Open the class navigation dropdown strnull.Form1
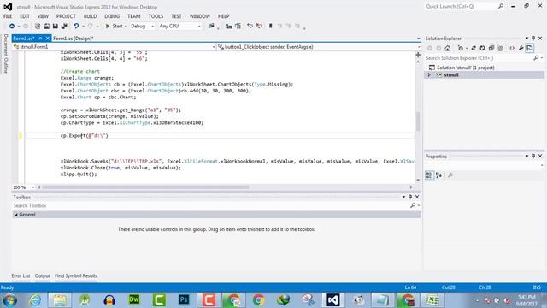This screenshot has height=308, width=547. coord(114,47)
